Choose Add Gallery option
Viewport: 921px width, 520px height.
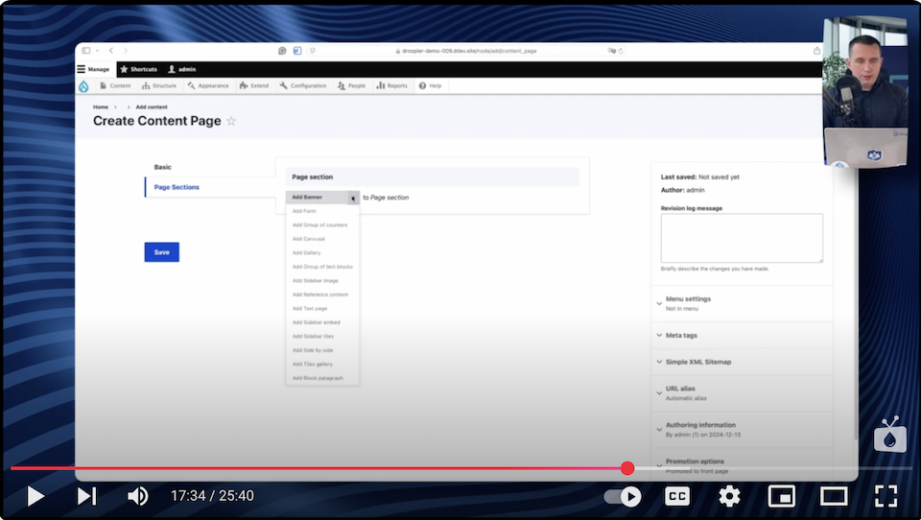point(307,252)
